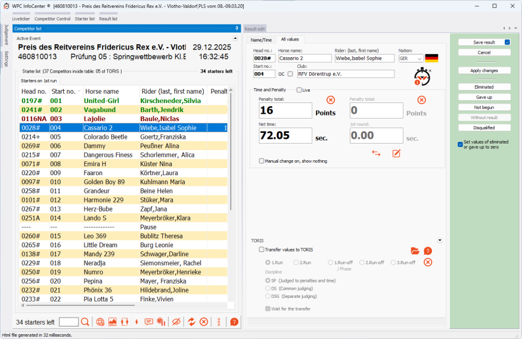This screenshot has height=339, width=522.
Task: Click the Eliminated button
Action: (484, 87)
